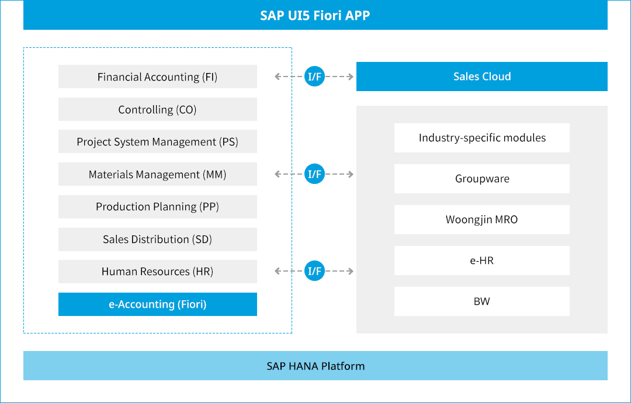Click the I/F icon beside Human Resources

pos(314,271)
